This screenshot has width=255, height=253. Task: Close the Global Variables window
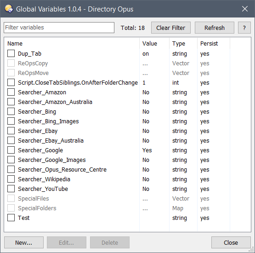[x=245, y=9]
